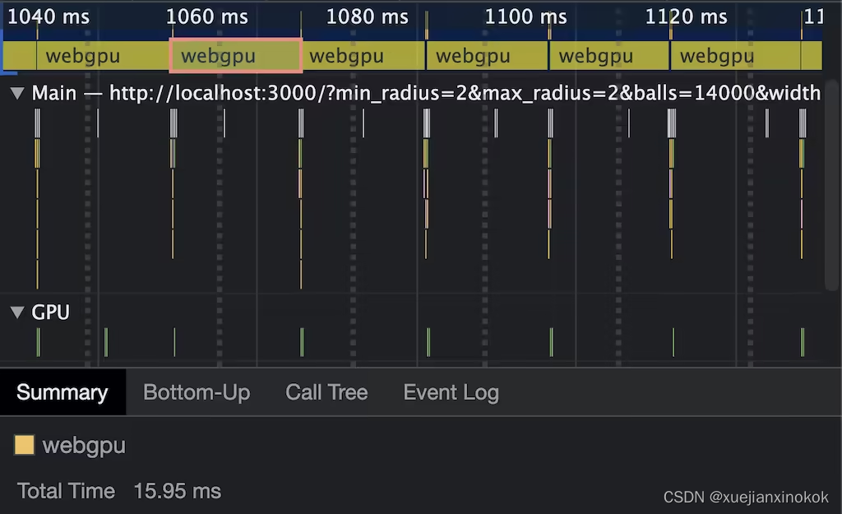
Task: Select the webgpu frame under 1100 ms
Action: (488, 55)
